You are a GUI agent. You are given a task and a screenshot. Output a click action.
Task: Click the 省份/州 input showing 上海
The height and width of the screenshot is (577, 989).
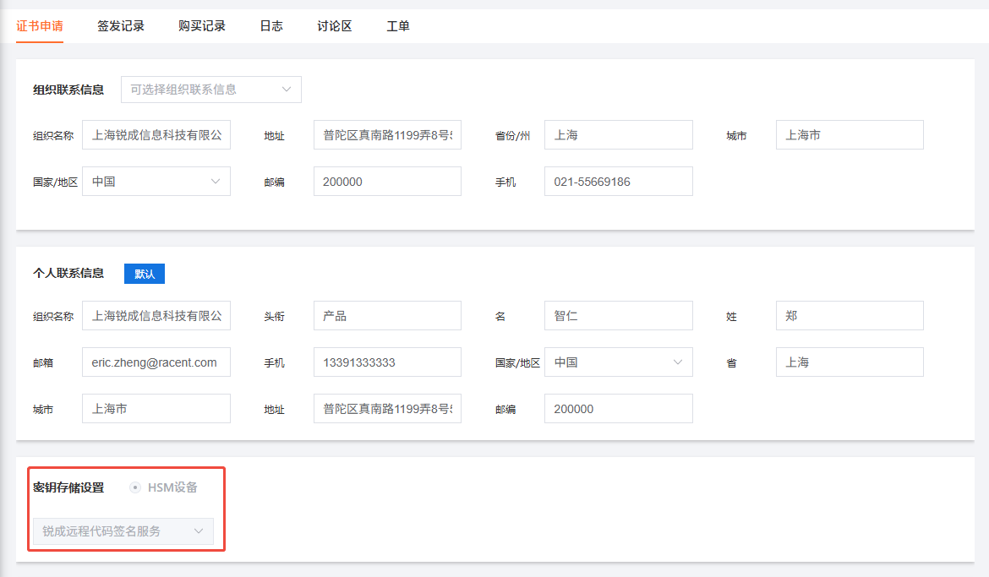coord(618,134)
